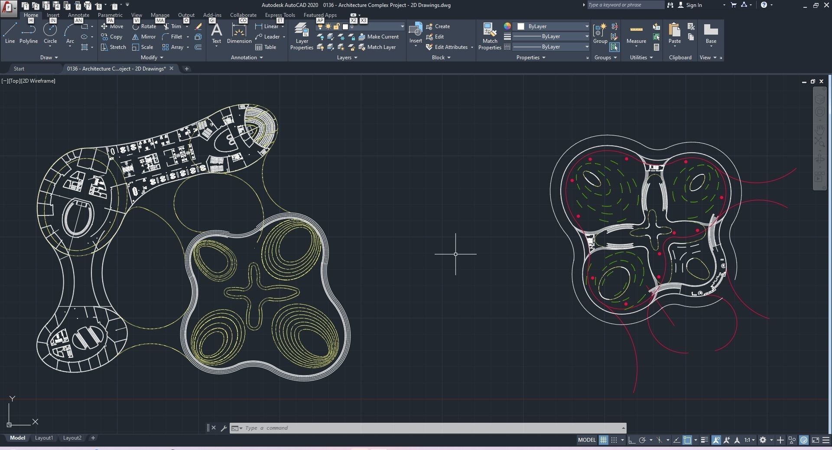Image resolution: width=832 pixels, height=450 pixels.
Task: Start the Move command
Action: [x=112, y=26]
